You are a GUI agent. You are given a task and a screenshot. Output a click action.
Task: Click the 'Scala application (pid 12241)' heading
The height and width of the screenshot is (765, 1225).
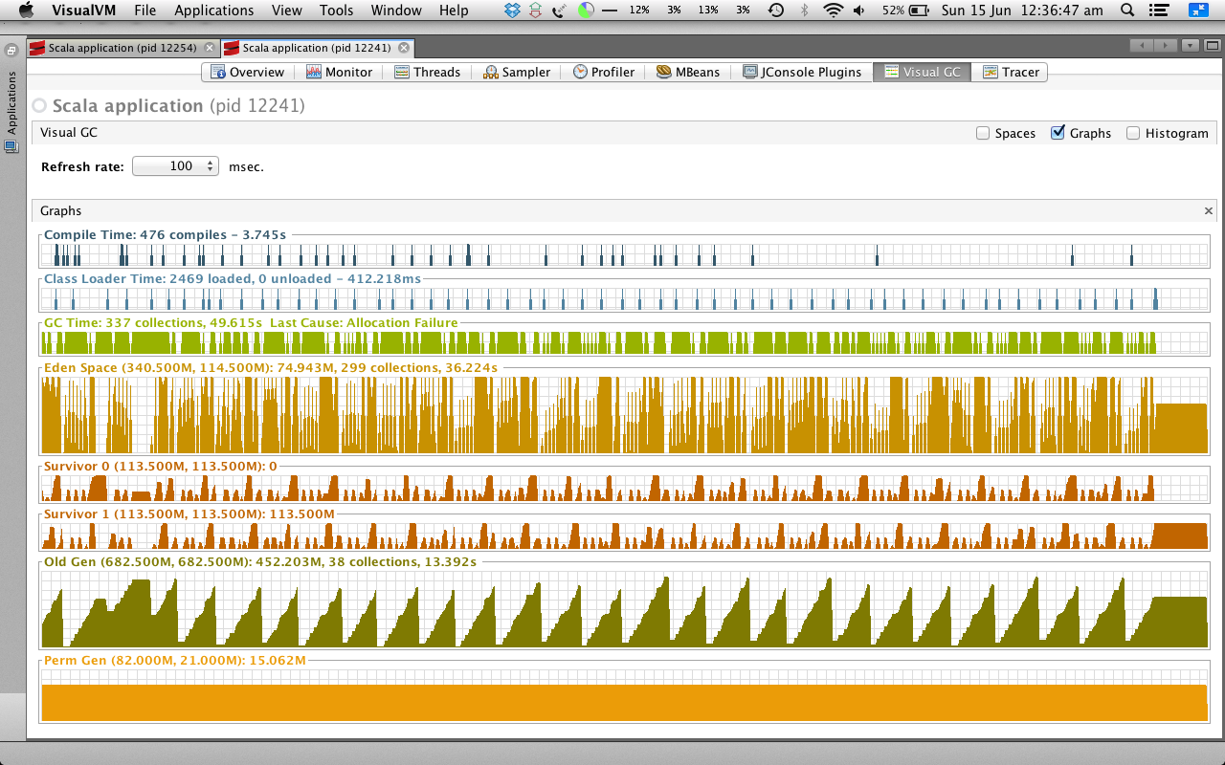(179, 106)
